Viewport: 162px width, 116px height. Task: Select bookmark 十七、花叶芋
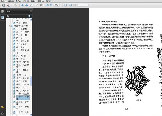[x=22, y=84]
